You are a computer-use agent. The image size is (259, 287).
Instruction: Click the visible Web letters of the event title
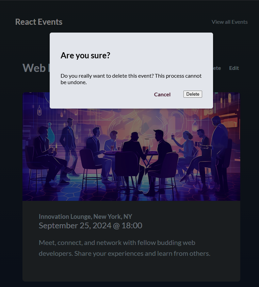[x=34, y=68]
